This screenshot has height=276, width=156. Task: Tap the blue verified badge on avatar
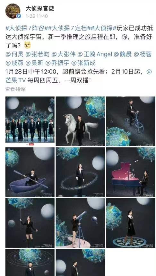(x=19, y=16)
